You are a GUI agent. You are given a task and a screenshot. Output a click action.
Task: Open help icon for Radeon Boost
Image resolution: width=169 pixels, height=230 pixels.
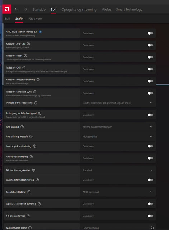[25, 56]
